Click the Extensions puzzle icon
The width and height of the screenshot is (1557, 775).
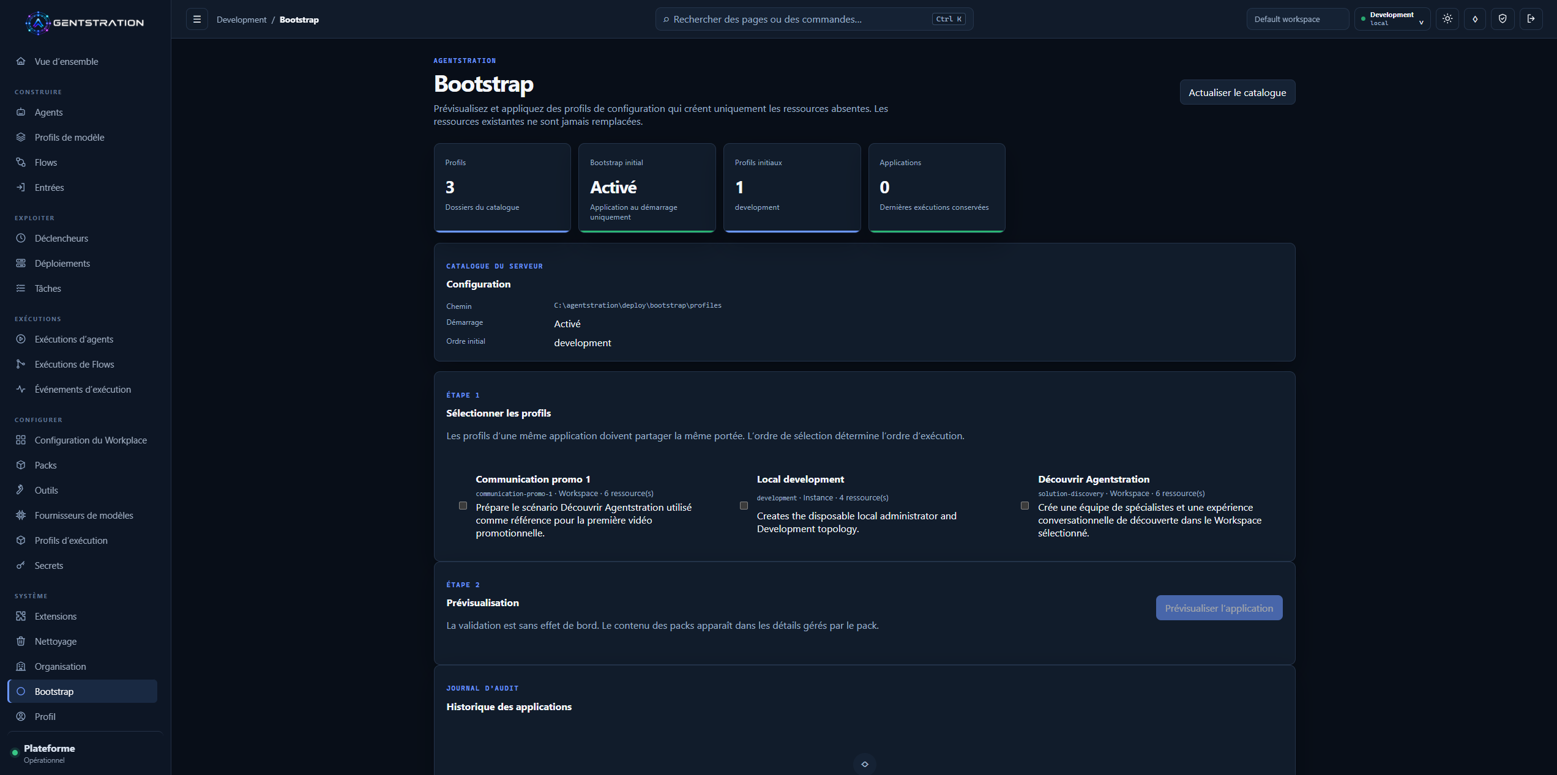[21, 616]
